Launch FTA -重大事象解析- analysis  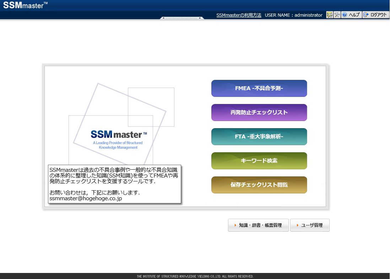click(x=259, y=136)
